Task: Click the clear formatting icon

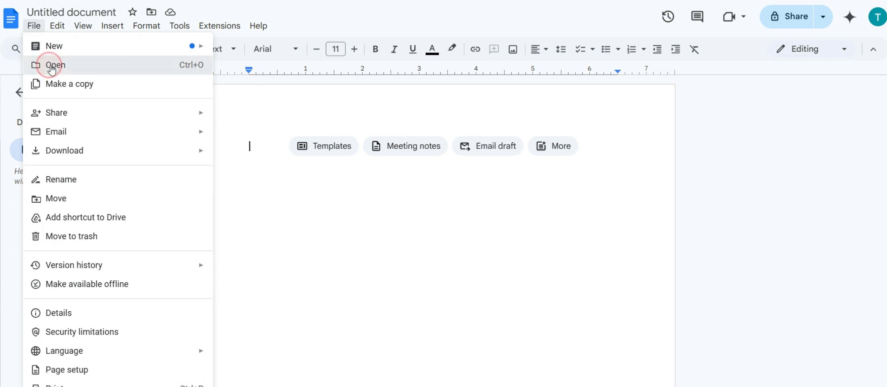Action: click(694, 49)
